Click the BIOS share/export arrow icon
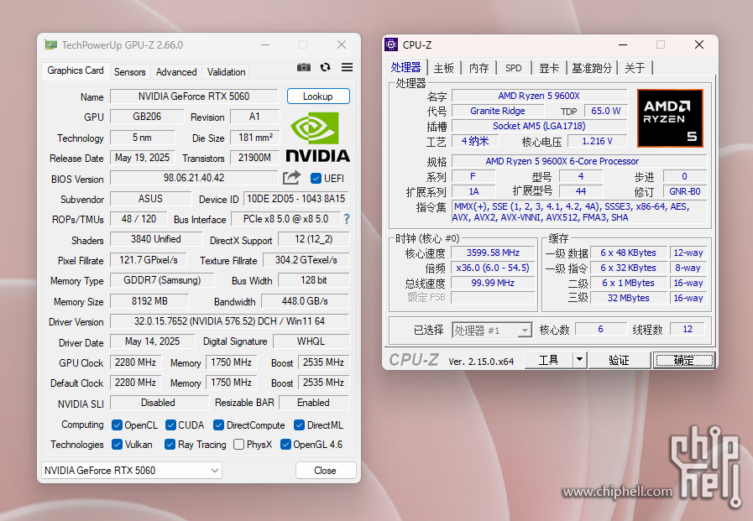Image resolution: width=753 pixels, height=521 pixels. [x=291, y=178]
